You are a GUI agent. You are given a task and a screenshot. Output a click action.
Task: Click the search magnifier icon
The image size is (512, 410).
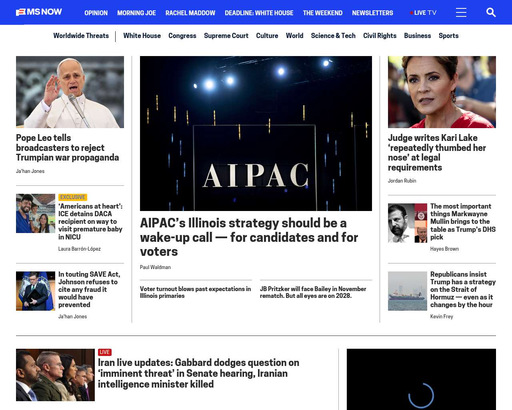[491, 12]
